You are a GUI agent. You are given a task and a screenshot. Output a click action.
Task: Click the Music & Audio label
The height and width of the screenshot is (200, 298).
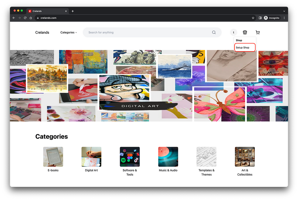pyautogui.click(x=168, y=171)
